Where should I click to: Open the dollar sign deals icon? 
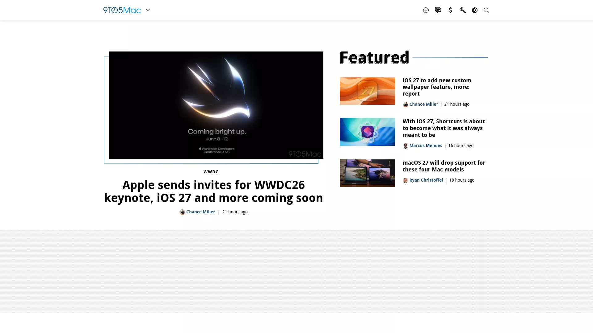click(450, 10)
